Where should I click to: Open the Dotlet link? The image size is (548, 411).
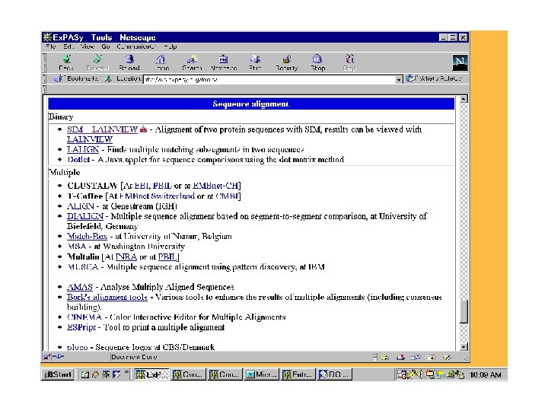click(78, 160)
